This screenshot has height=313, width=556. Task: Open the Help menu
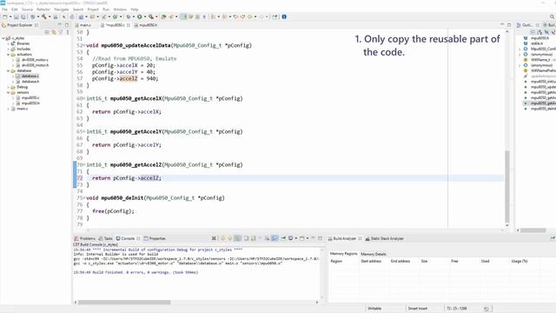135,10
